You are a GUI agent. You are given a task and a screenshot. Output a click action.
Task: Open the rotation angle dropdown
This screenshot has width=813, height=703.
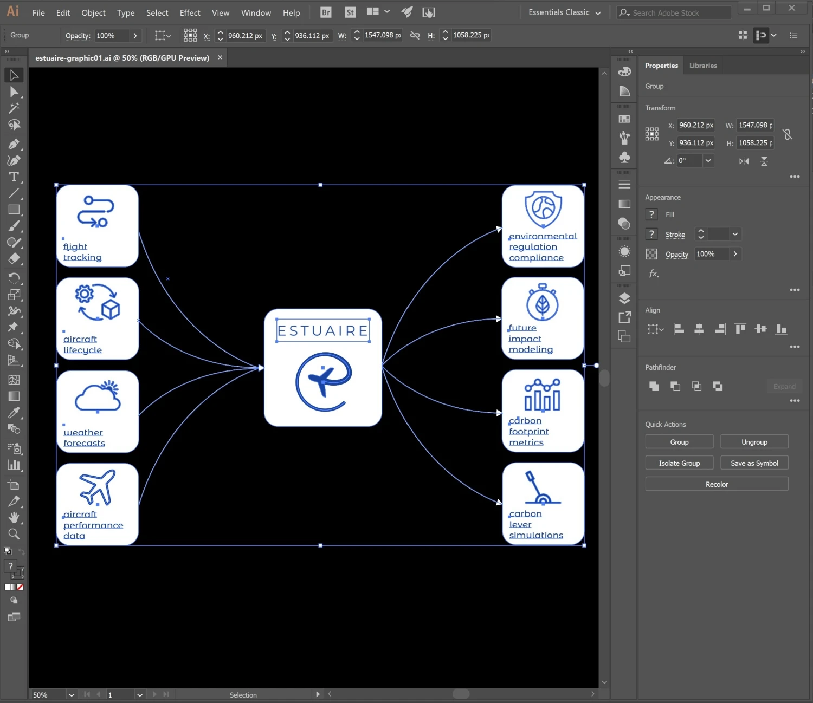708,160
